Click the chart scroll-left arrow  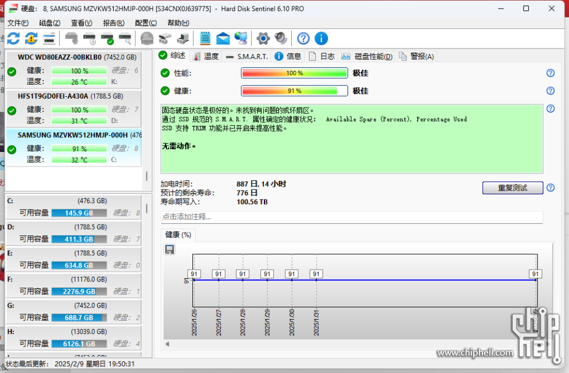pos(167,344)
